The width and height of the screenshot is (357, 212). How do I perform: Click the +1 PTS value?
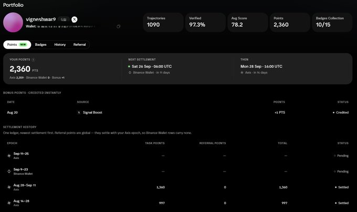point(280,113)
